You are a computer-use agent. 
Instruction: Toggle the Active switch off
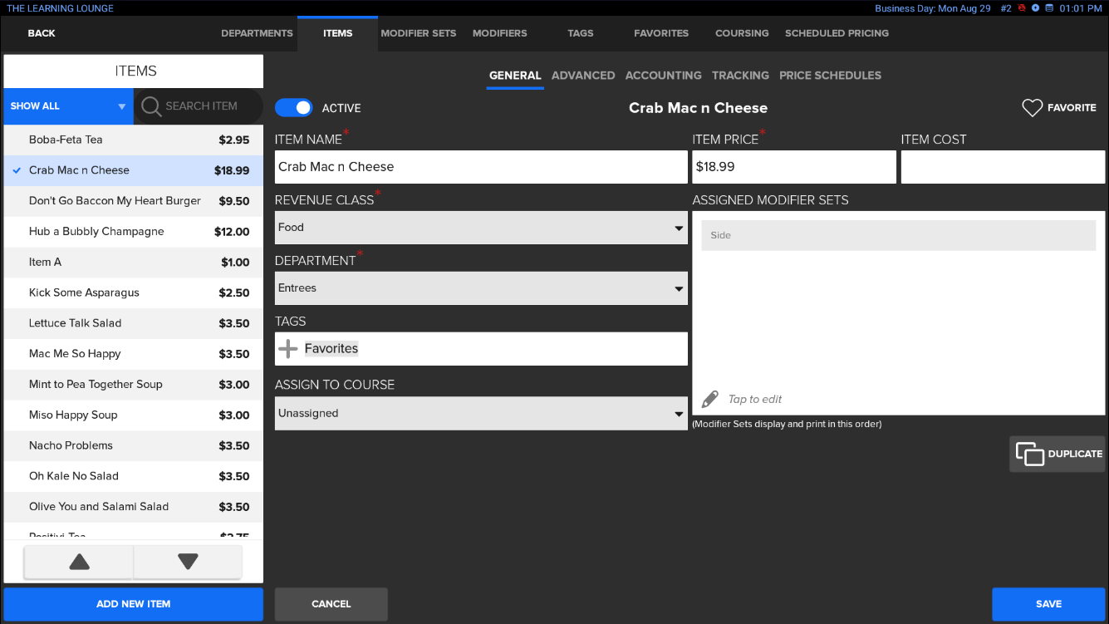294,108
